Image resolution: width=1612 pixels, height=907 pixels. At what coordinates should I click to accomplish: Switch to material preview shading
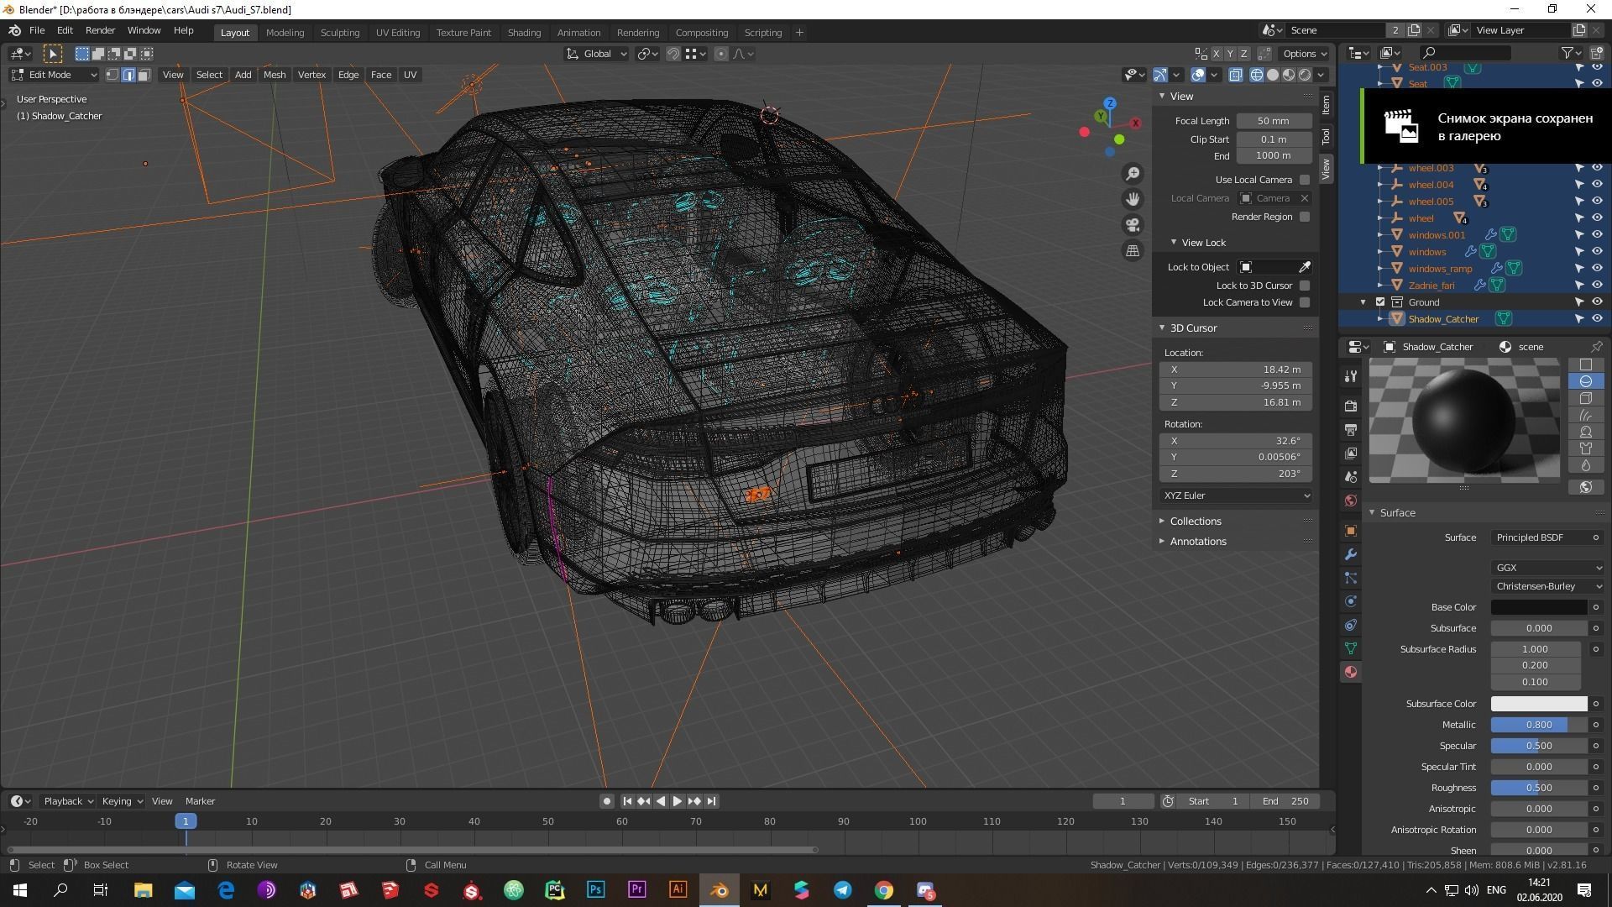[x=1289, y=75]
